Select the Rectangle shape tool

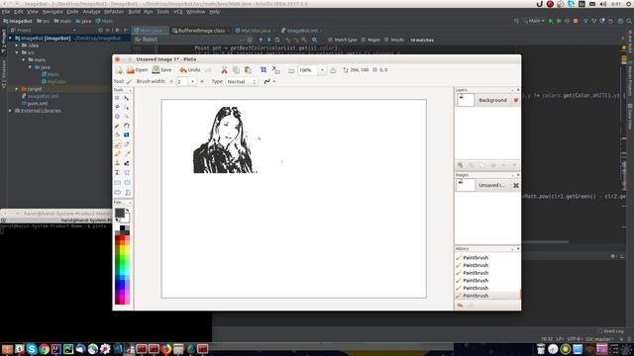click(117, 183)
